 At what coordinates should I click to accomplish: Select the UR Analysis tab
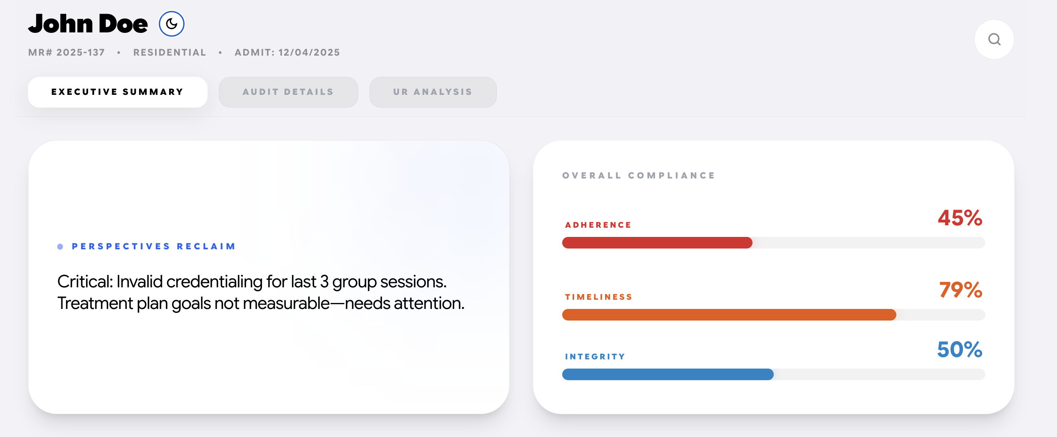(432, 92)
